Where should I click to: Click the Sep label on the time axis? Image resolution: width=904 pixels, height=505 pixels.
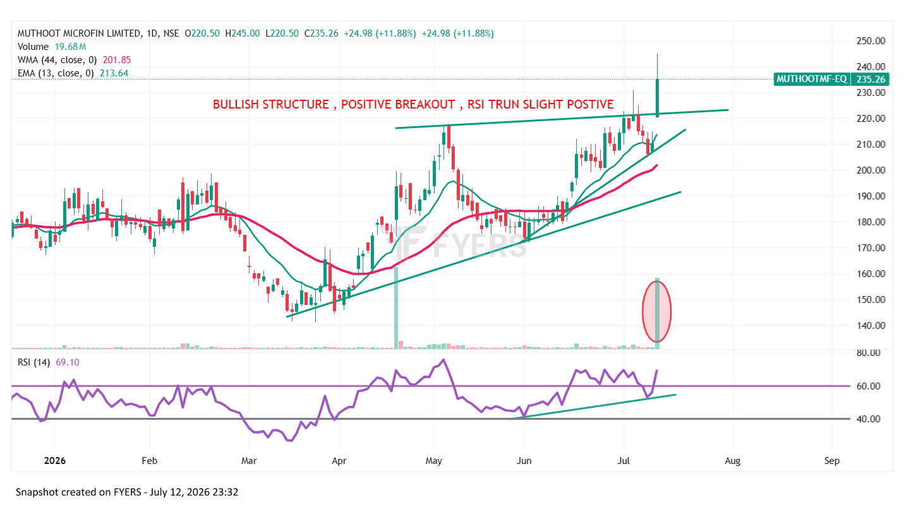[x=832, y=461]
